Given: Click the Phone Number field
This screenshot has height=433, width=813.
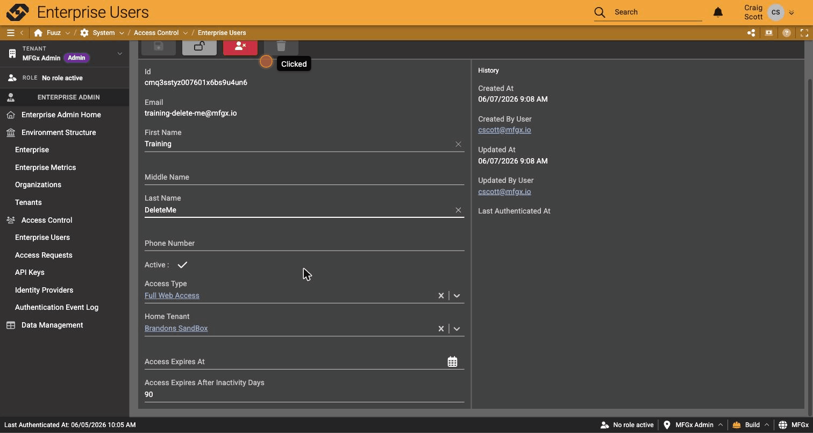Looking at the screenshot, I should coord(304,244).
